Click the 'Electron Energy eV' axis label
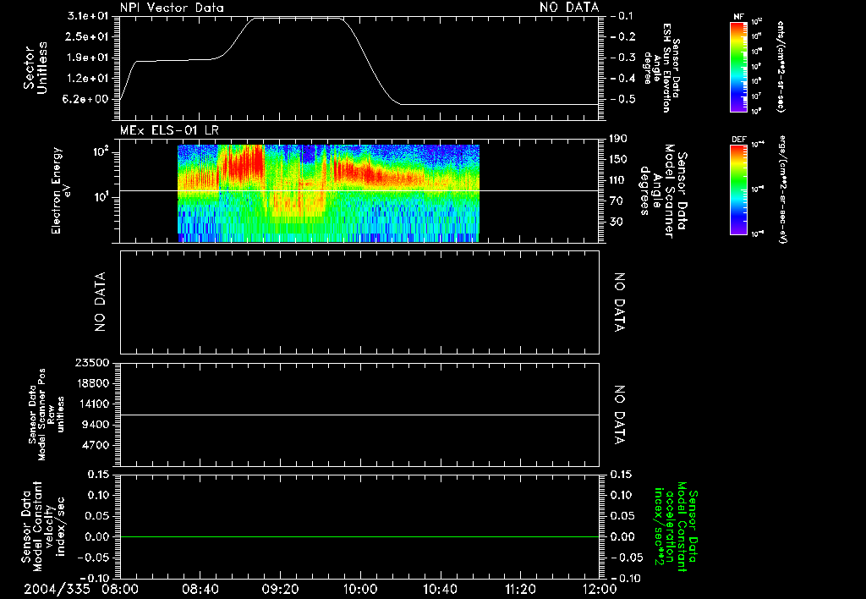This screenshot has width=866, height=599. pyautogui.click(x=61, y=190)
